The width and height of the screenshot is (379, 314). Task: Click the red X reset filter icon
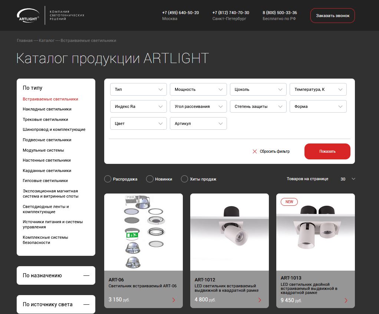[254, 152]
